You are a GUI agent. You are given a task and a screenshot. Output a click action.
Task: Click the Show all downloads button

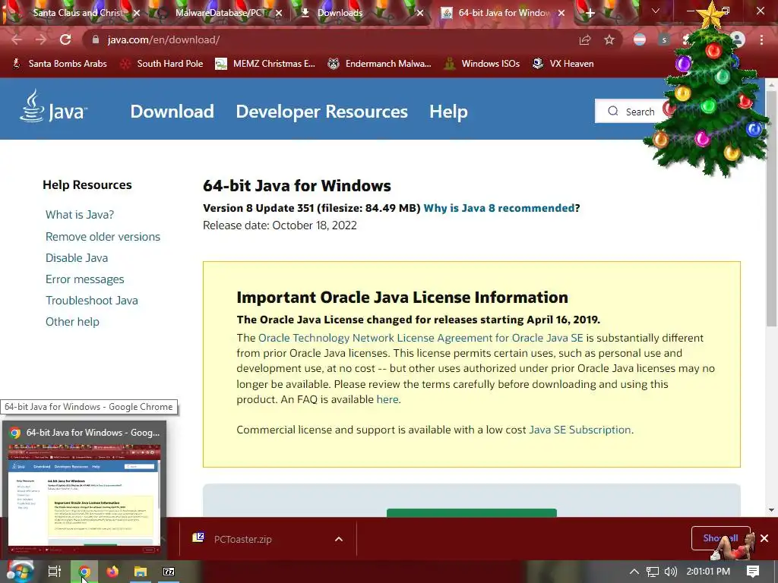[x=720, y=538]
